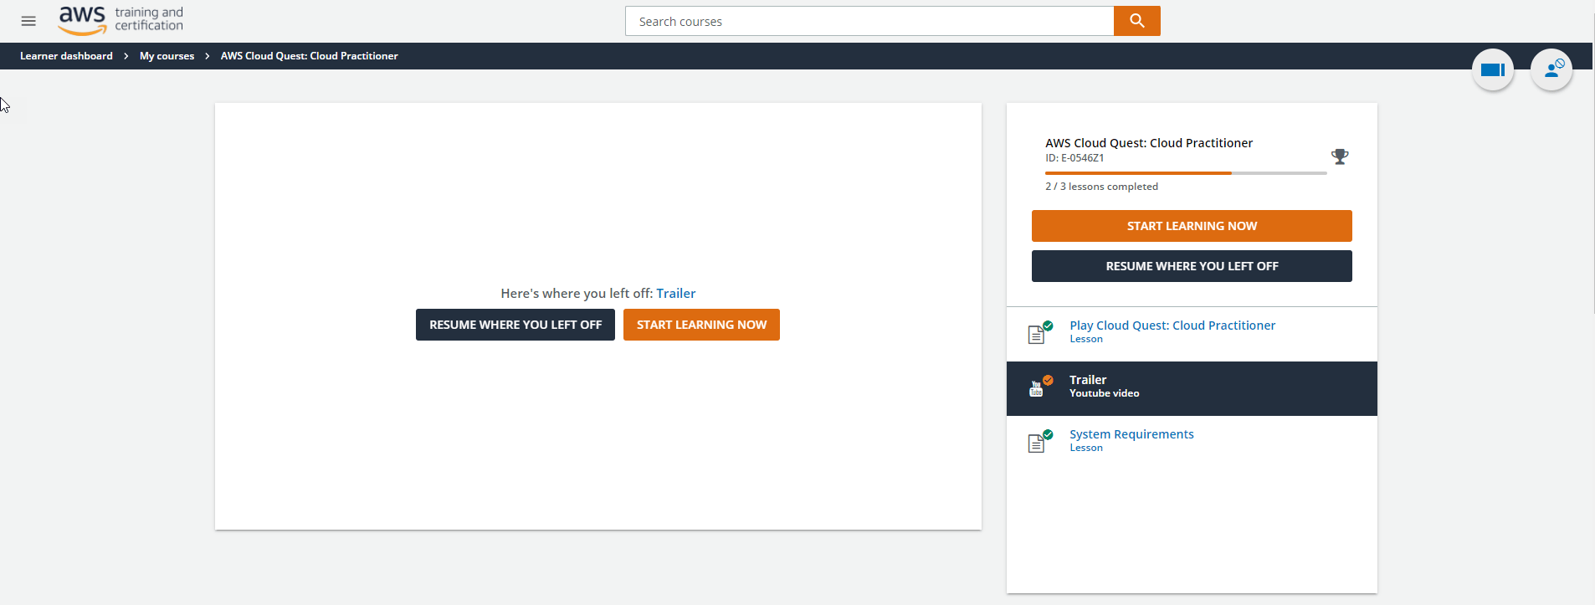Click "Here's where you left off" text
Image resolution: width=1595 pixels, height=605 pixels.
tap(577, 294)
